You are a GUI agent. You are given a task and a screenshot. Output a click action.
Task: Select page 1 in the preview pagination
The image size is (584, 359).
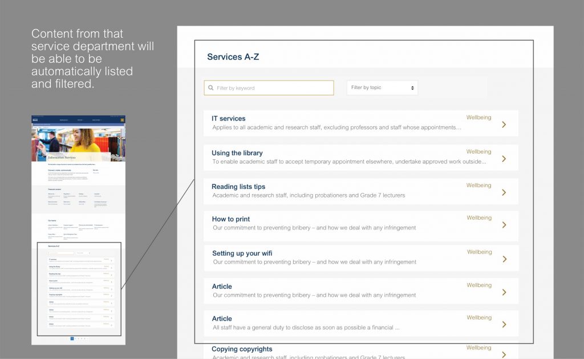[x=72, y=338]
